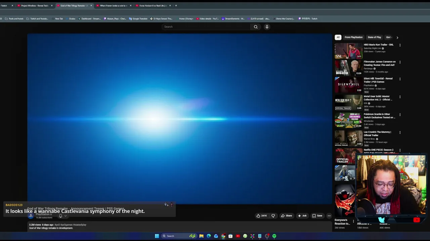The width and height of the screenshot is (430, 241).
Task: Open options menu for HBO Mario Kart Trailer
Action: (400, 45)
